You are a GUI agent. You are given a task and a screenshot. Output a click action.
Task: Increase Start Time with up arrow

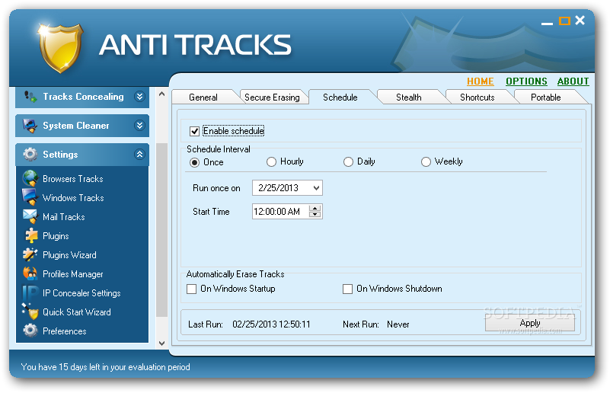click(315, 208)
